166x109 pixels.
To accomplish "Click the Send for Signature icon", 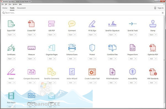I will [x=112, y=24].
